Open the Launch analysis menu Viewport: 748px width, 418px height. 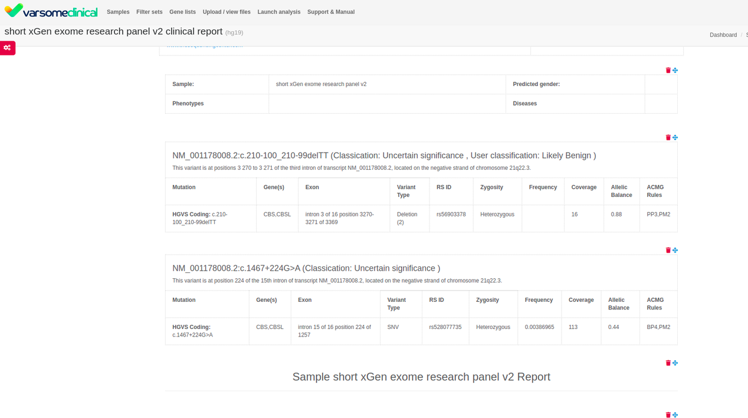279,12
